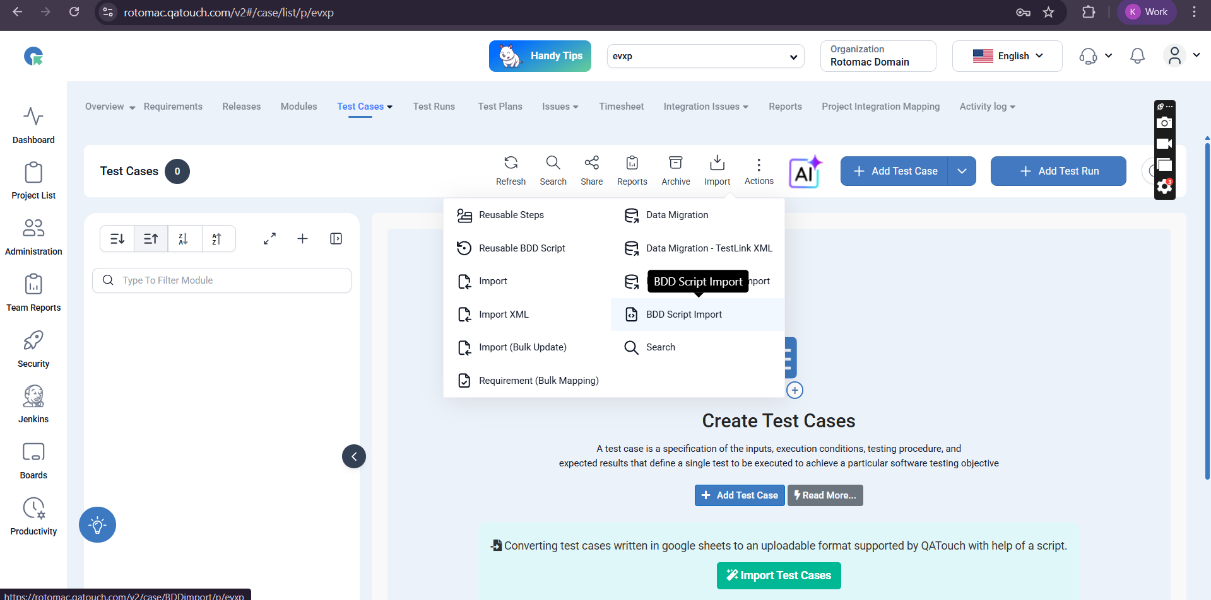Viewport: 1211px width, 600px height.
Task: Open the Archive icon
Action: 675,171
